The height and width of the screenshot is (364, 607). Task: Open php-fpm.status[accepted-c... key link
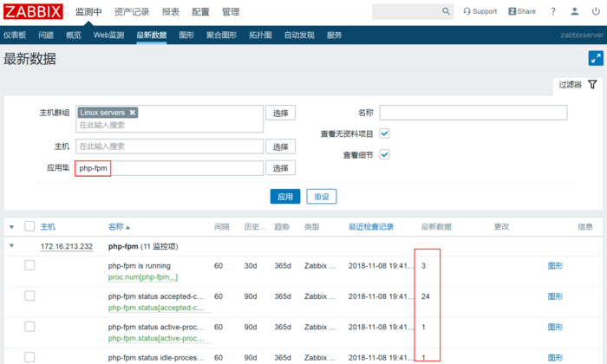pos(156,308)
